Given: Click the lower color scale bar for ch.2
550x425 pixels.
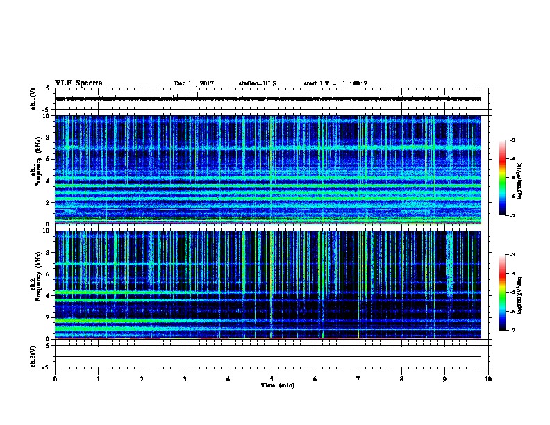Looking at the screenshot, I should click(x=502, y=292).
